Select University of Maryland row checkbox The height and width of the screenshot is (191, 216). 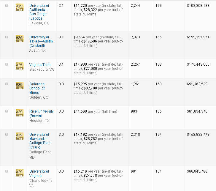[7, 134]
